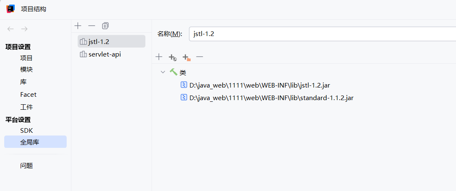Open the SDK settings page

point(26,131)
